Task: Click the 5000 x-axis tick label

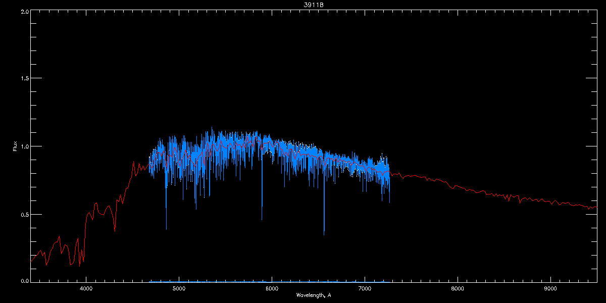Action: (179, 289)
